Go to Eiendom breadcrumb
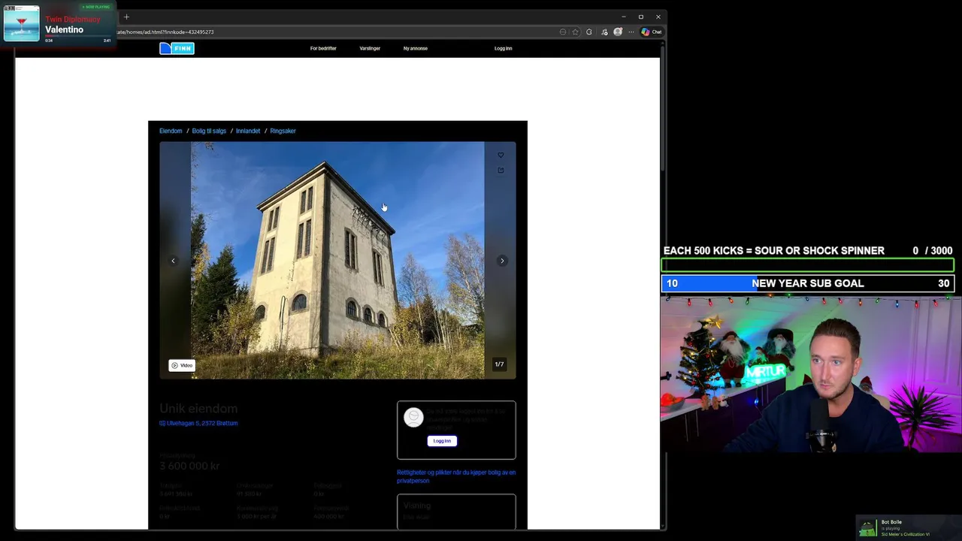The height and width of the screenshot is (541, 962). (x=171, y=131)
